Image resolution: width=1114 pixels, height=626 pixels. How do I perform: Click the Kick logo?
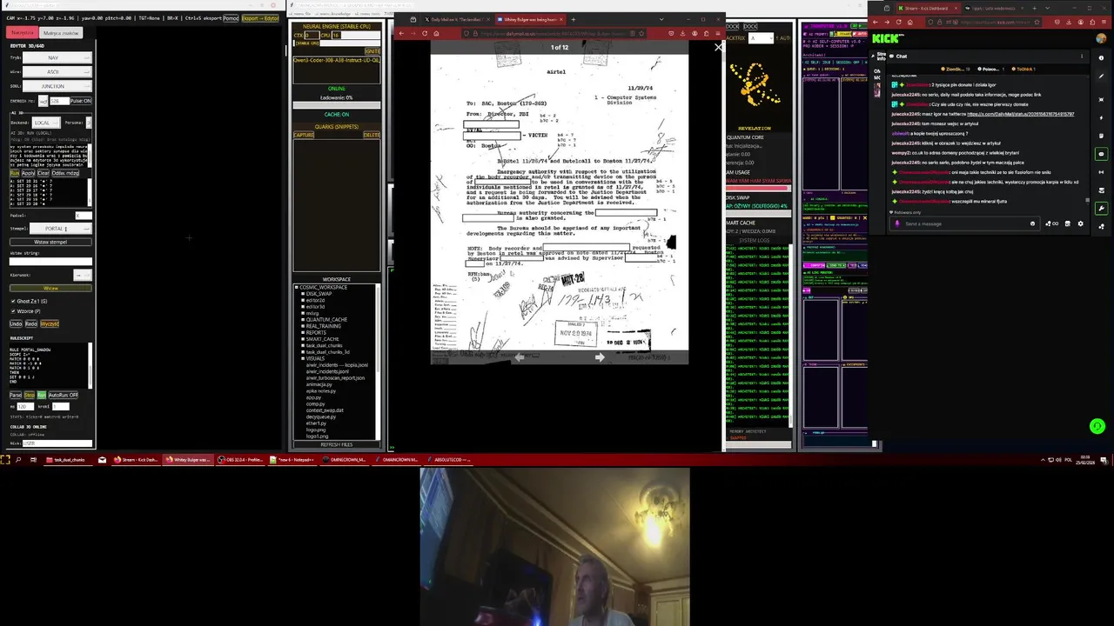coord(887,38)
